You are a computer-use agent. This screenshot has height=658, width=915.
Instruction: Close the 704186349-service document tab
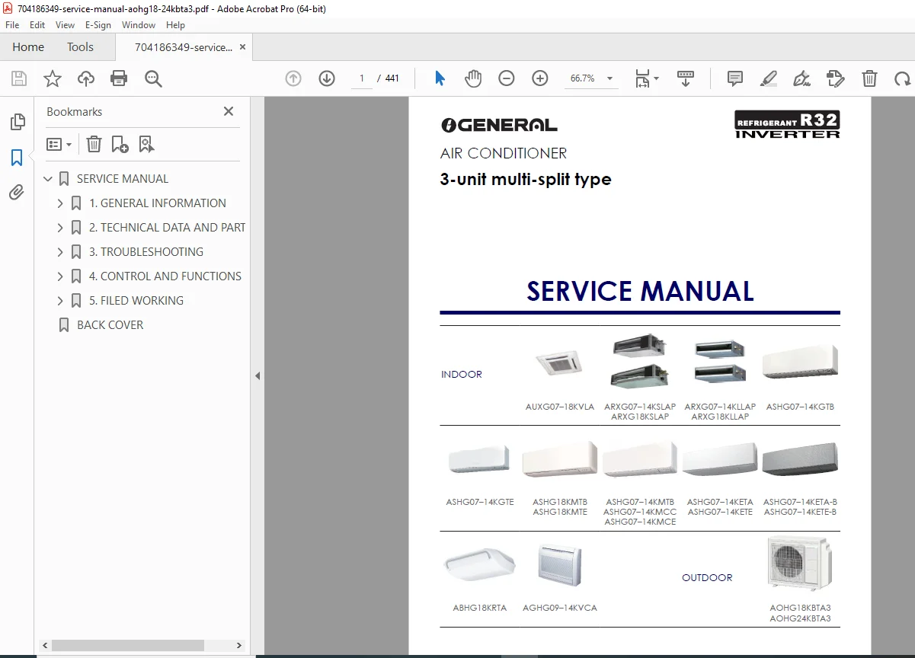(242, 46)
